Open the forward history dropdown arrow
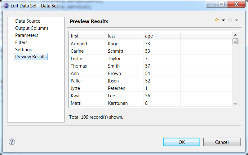The image size is (248, 155). [236, 20]
